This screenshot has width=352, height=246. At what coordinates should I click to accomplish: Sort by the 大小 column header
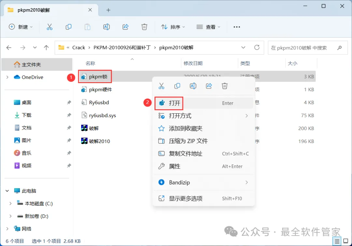click(x=292, y=63)
